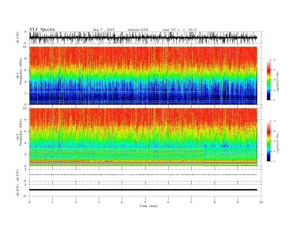Click the ch.1 voltage waveform trace
294x227 pixels.
pyautogui.click(x=143, y=37)
